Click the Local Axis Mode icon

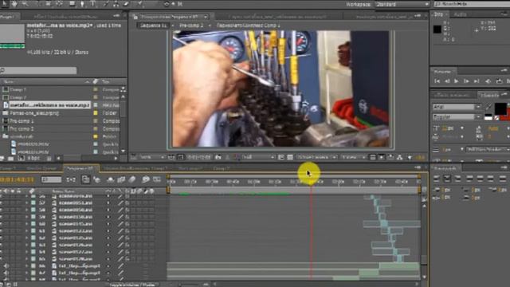167,4
